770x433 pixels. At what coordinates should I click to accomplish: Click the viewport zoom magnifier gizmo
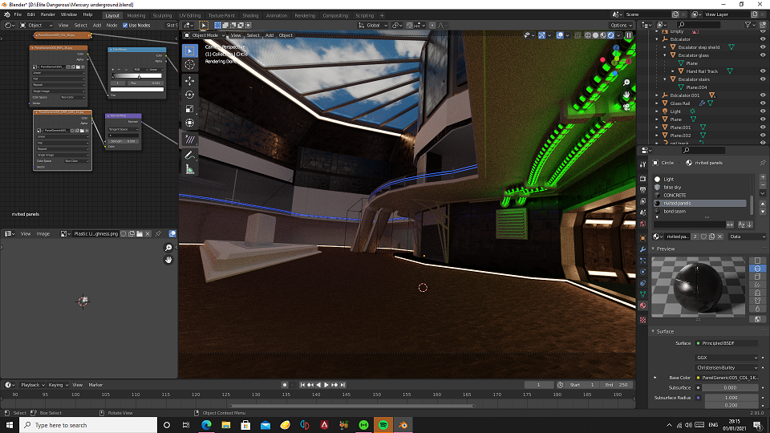click(626, 83)
